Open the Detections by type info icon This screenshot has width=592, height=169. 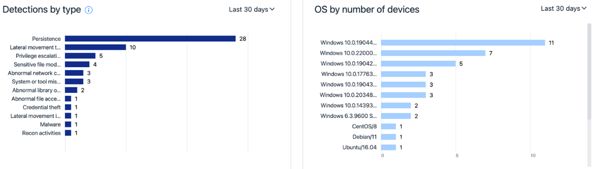point(89,10)
